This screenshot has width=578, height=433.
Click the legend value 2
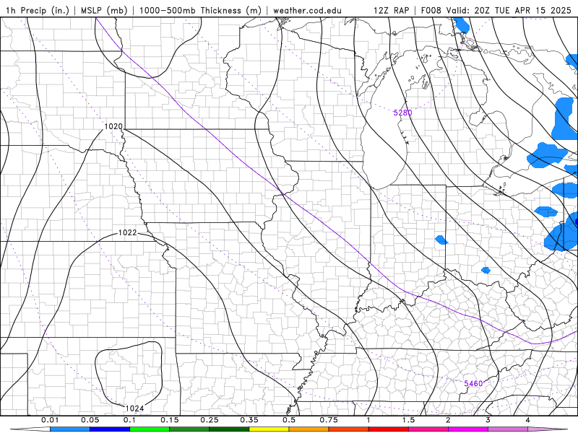tap(448, 420)
